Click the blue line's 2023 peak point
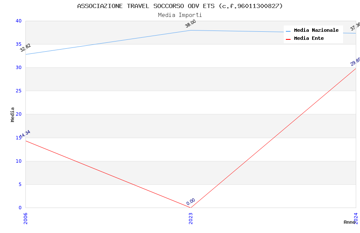The image size is (360, 233). [191, 31]
